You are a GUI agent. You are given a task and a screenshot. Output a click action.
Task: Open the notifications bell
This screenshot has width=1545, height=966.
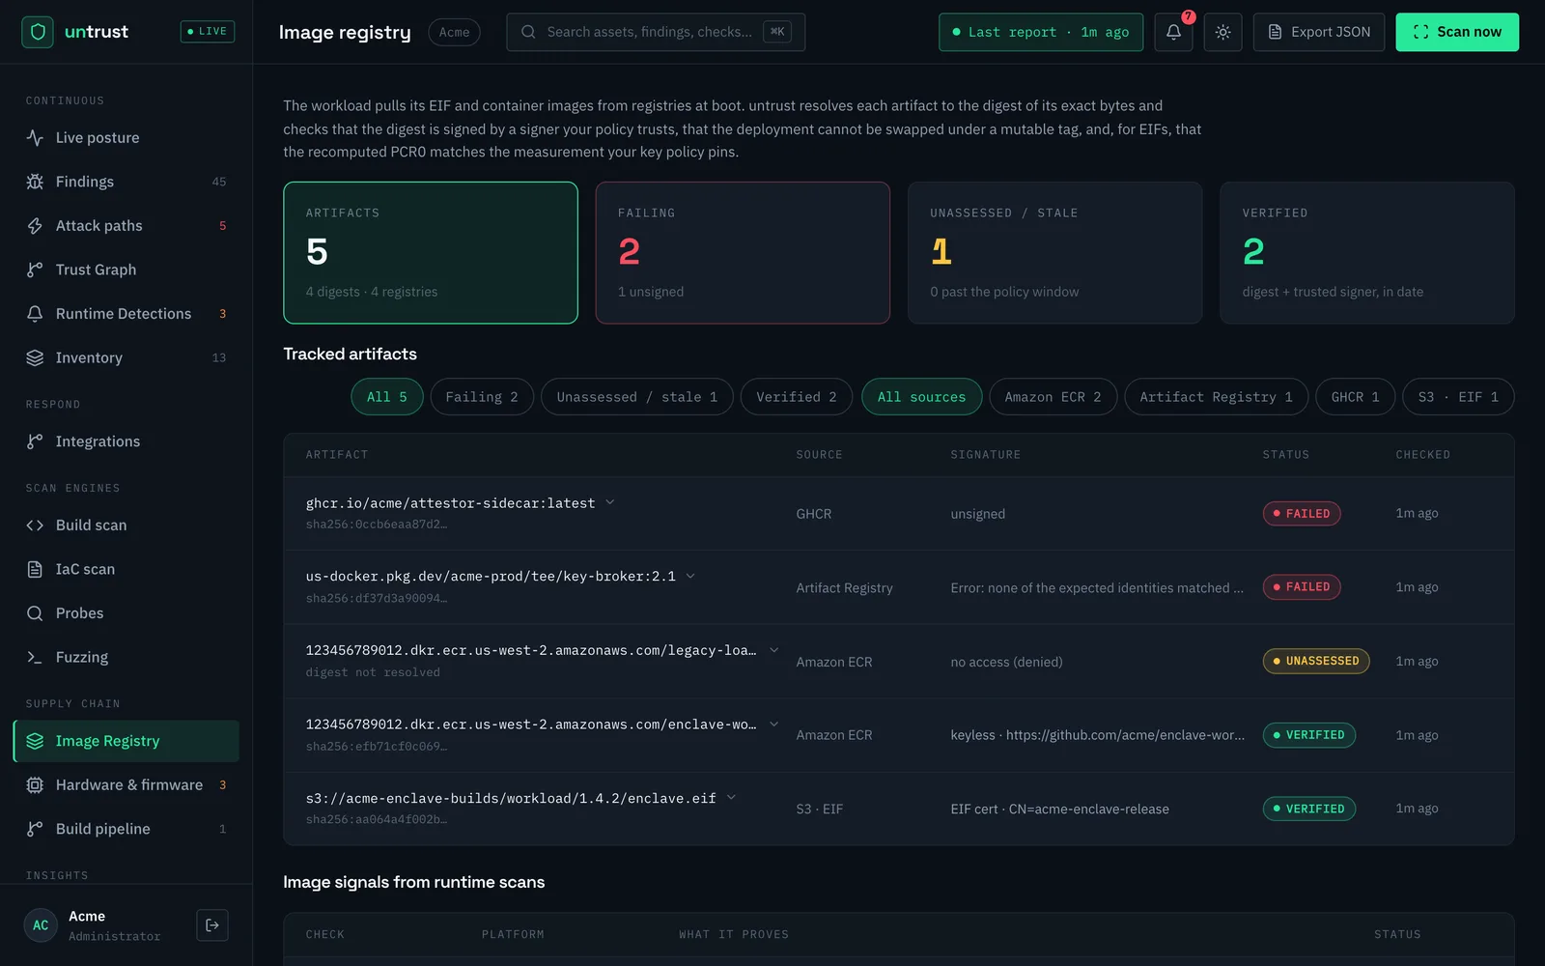pos(1173,32)
